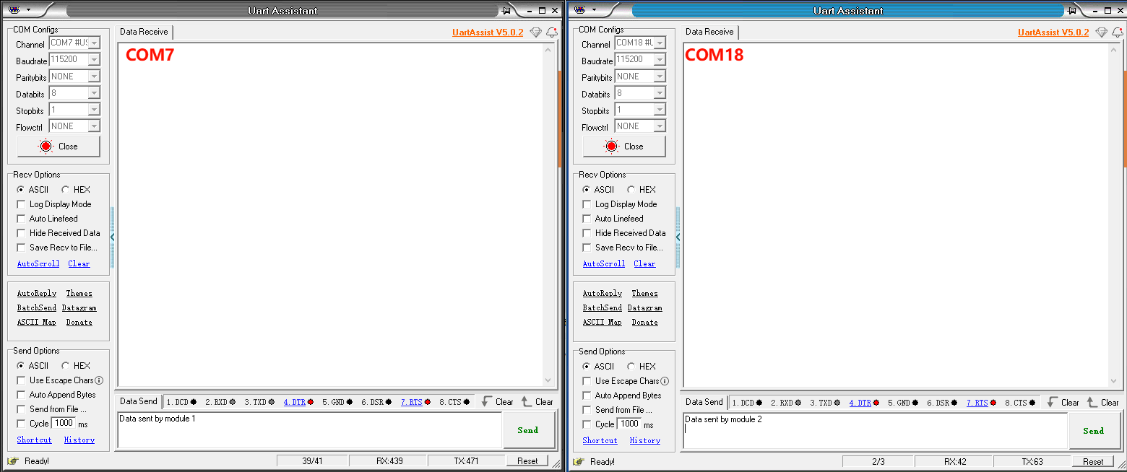The width and height of the screenshot is (1127, 472).
Task: Open the Flowctrl dropdown in COM18 window
Action: click(x=660, y=126)
